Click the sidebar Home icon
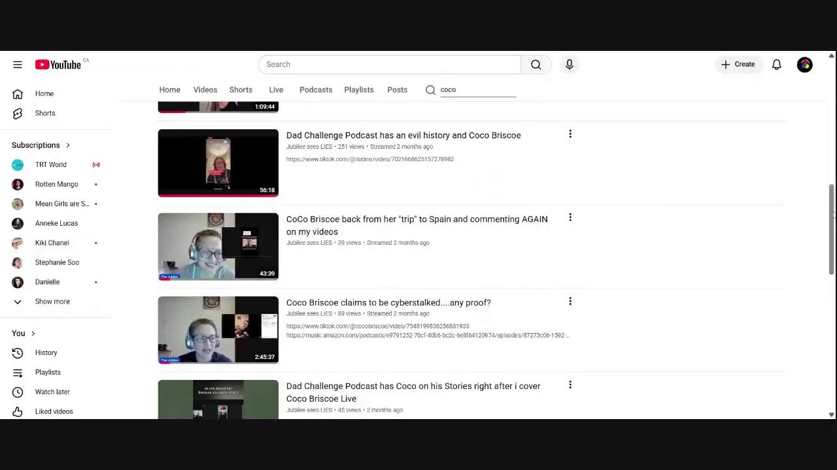The image size is (837, 470). coord(18,93)
